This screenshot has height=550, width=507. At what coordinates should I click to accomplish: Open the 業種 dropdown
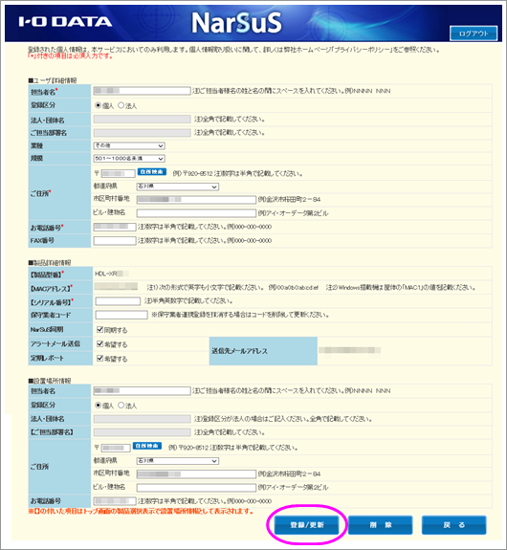[129, 145]
